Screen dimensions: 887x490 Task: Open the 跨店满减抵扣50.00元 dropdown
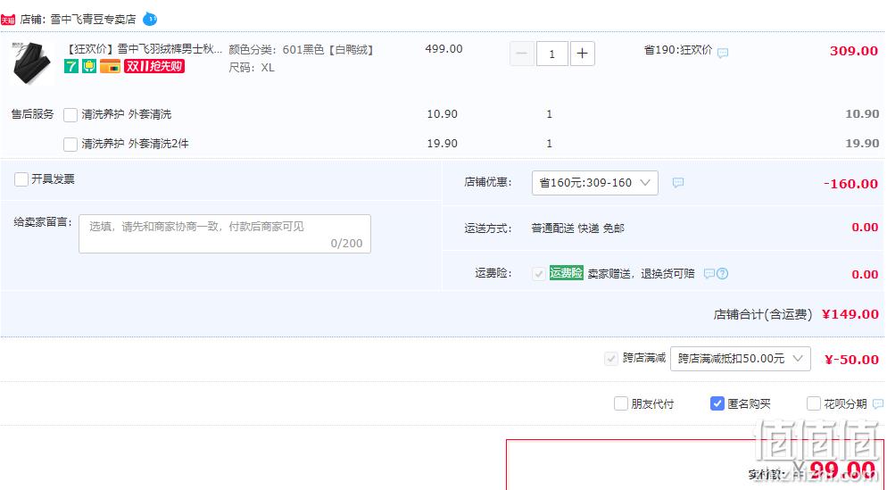point(740,359)
